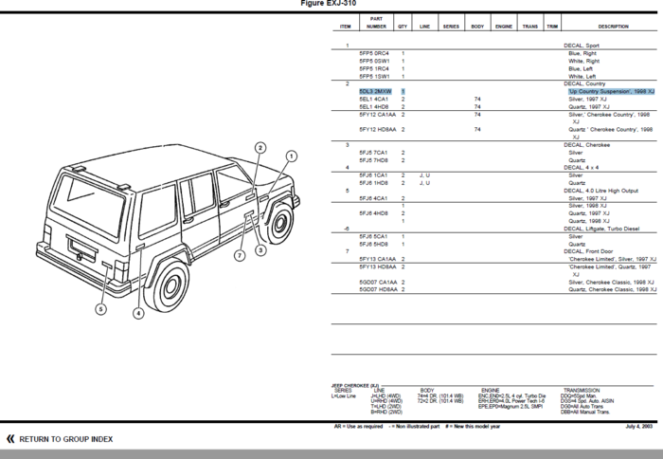Viewport: 663px width, 459px height.
Task: Select part number 5FJ6 1HD8
Action: click(x=374, y=183)
